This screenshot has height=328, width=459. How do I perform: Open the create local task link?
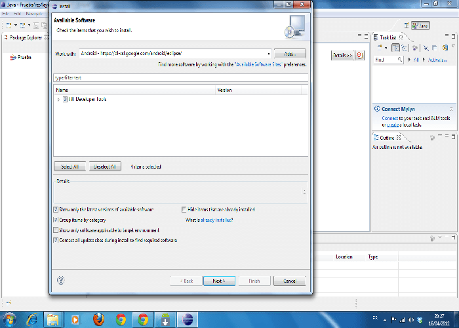(393, 125)
